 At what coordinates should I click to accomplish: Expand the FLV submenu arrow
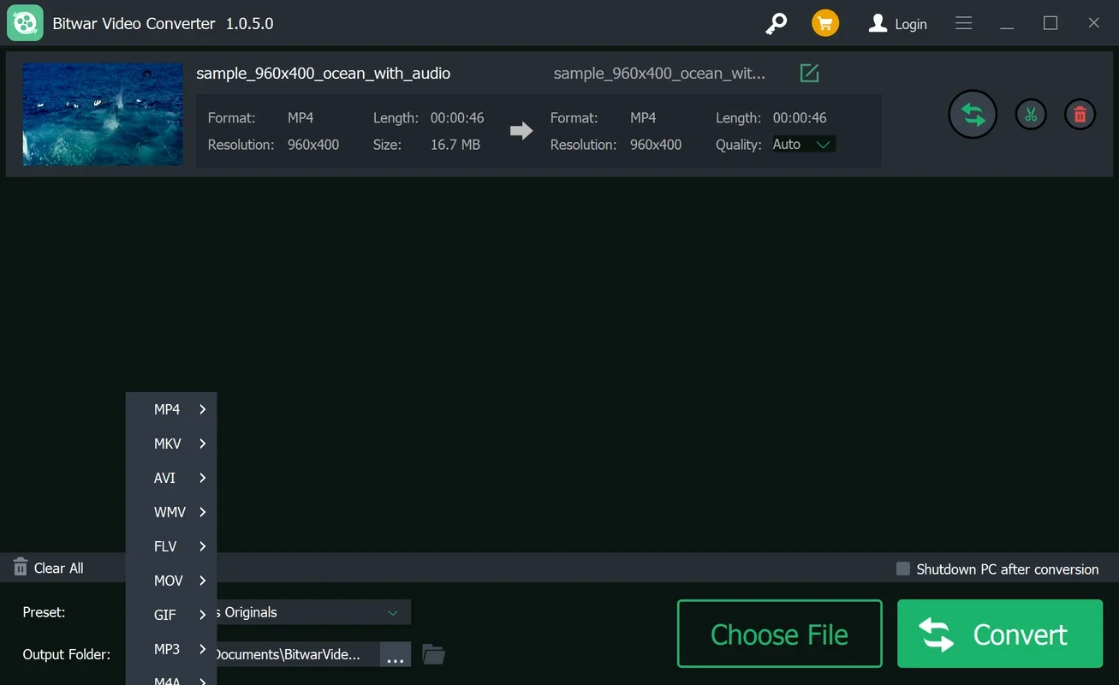click(203, 546)
